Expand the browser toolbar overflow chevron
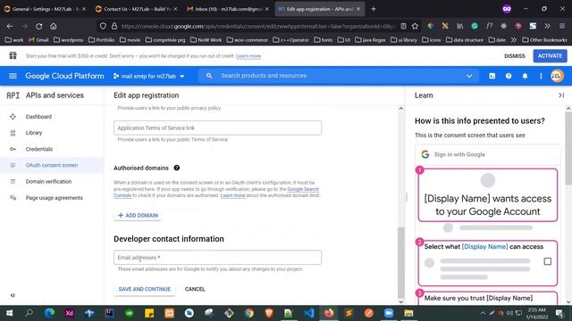572x321 pixels. pyautogui.click(x=547, y=26)
